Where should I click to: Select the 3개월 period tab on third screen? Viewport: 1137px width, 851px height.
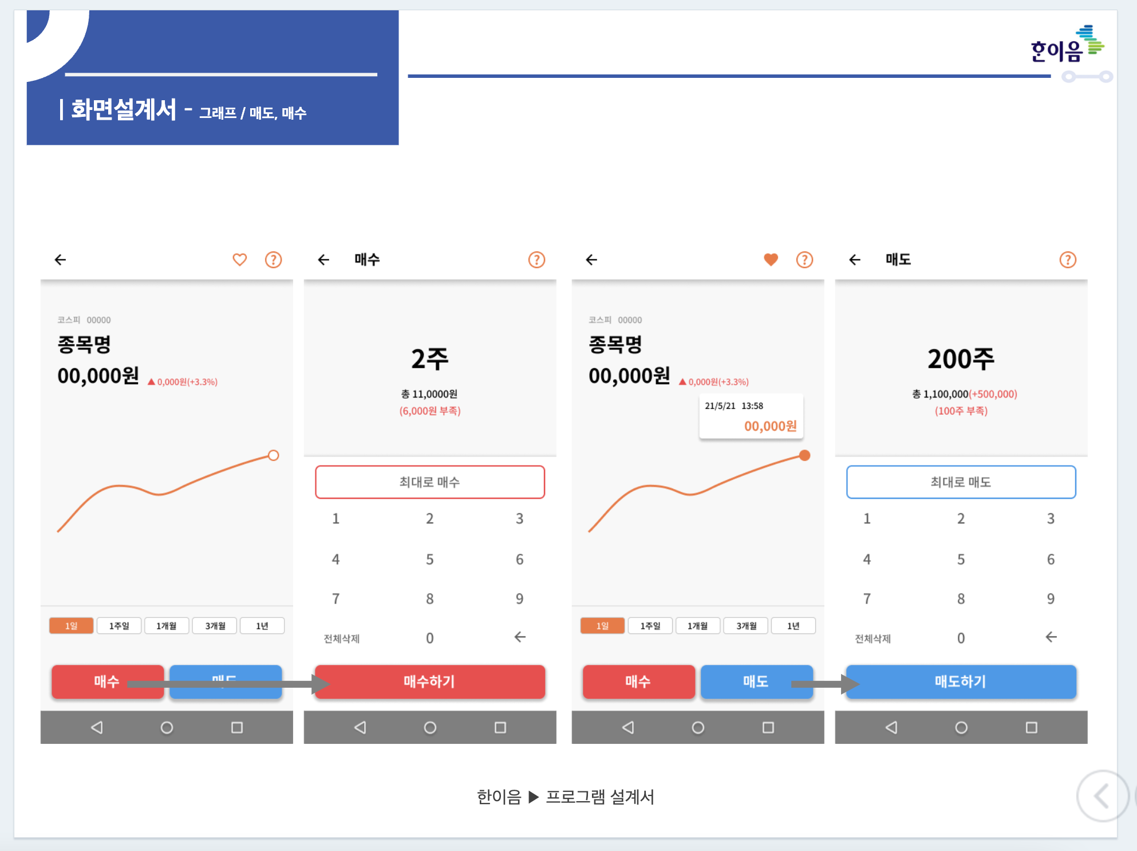click(x=746, y=626)
